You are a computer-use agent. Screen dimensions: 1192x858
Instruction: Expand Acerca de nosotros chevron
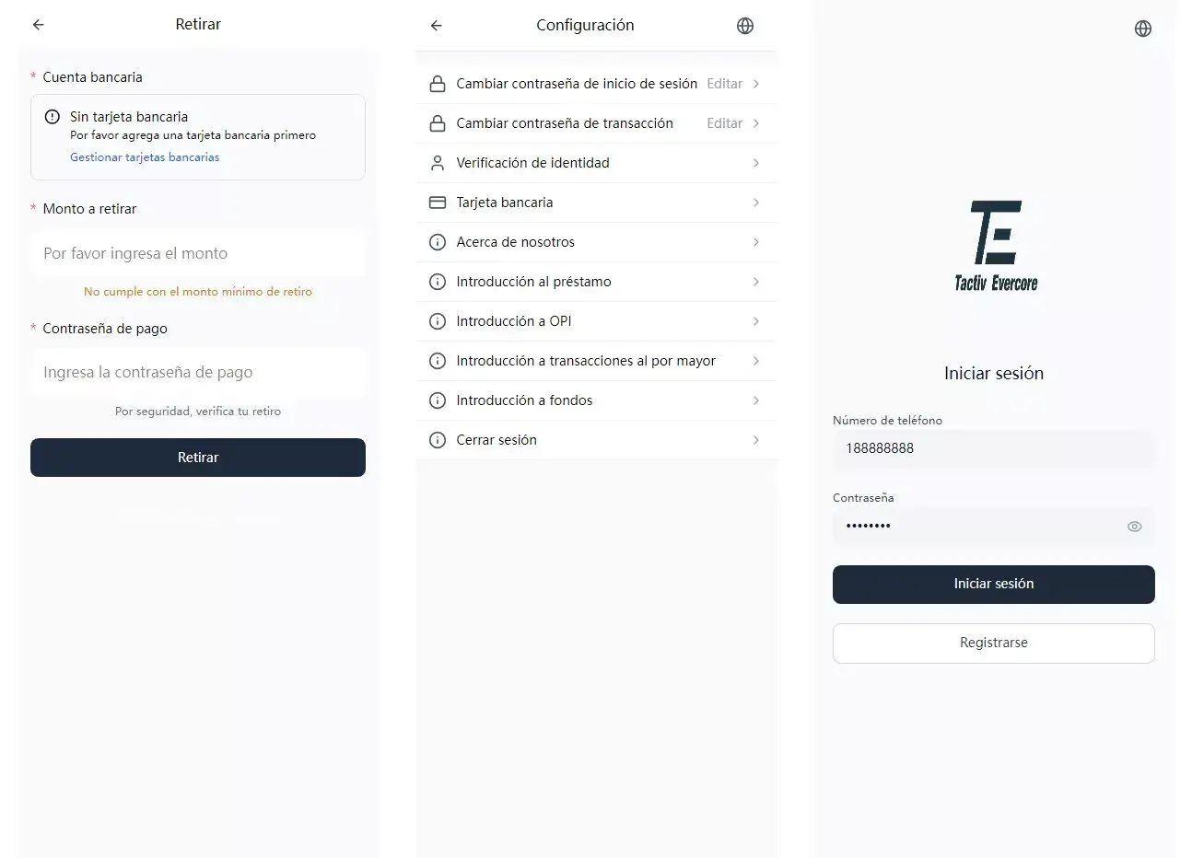pyautogui.click(x=755, y=242)
